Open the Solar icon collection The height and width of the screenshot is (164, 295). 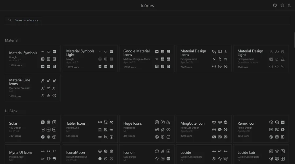point(33,129)
